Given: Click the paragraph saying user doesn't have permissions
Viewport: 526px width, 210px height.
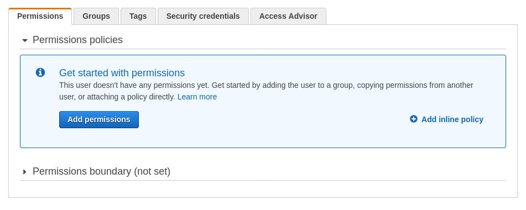Looking at the screenshot, I should coord(266,91).
